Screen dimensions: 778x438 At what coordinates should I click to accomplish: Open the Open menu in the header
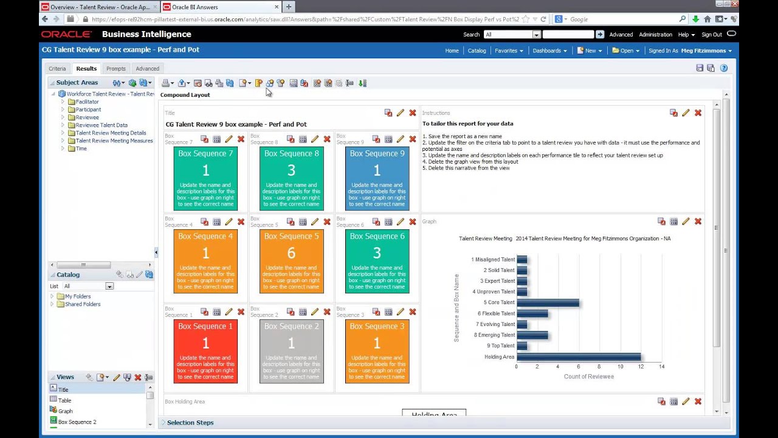[x=625, y=50]
